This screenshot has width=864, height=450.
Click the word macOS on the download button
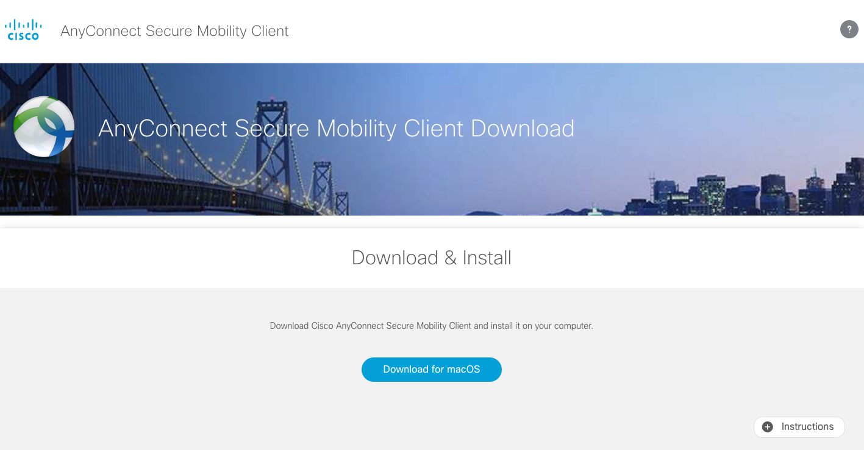[463, 370]
